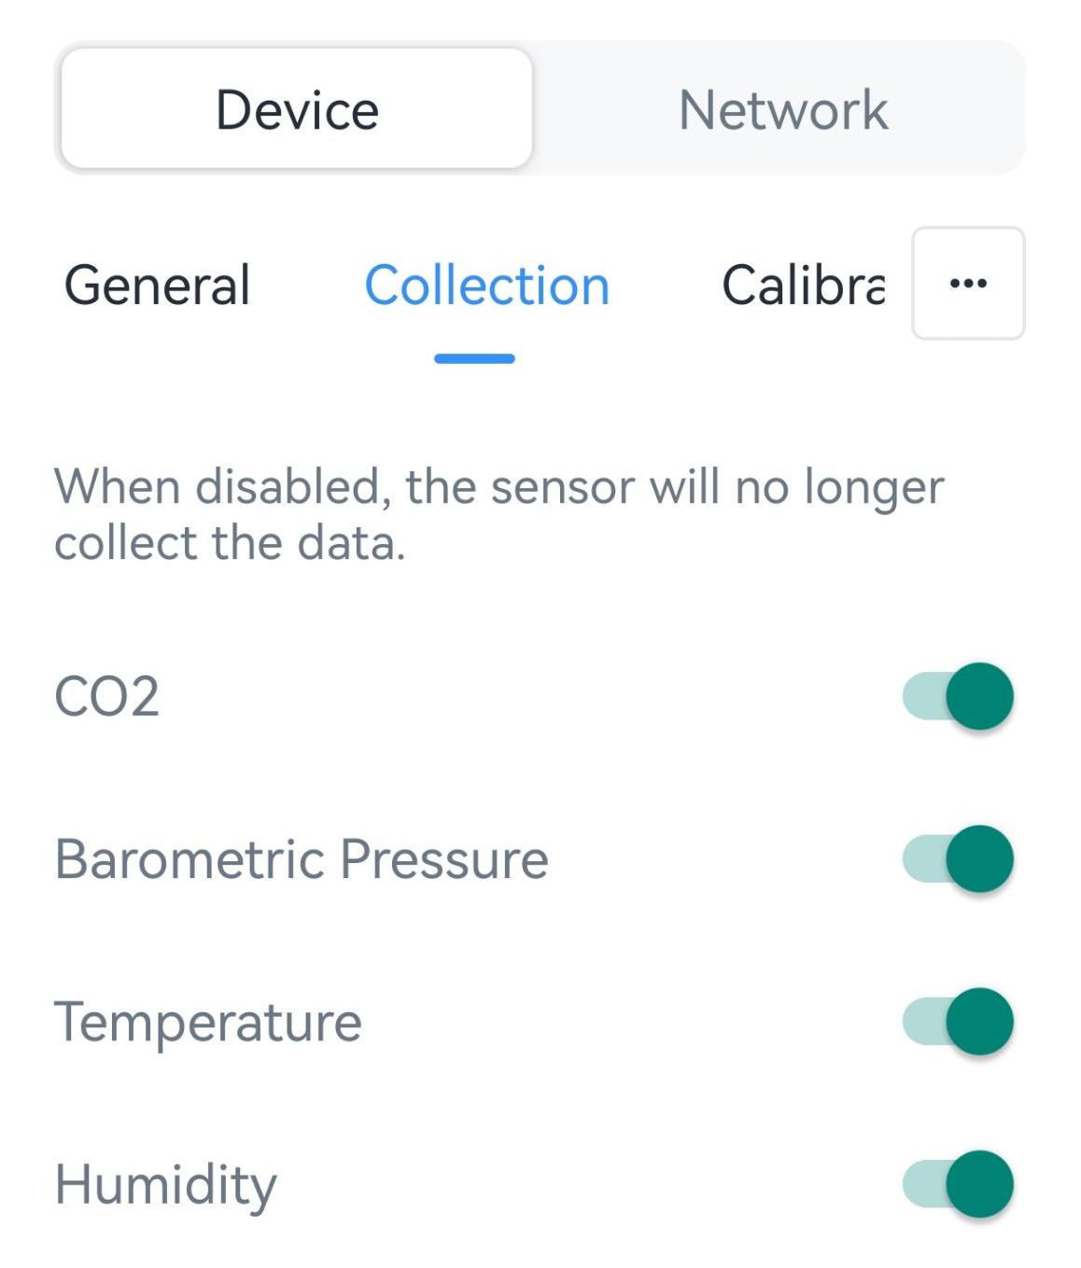
Task: Click the Temperature row label
Action: [208, 1022]
